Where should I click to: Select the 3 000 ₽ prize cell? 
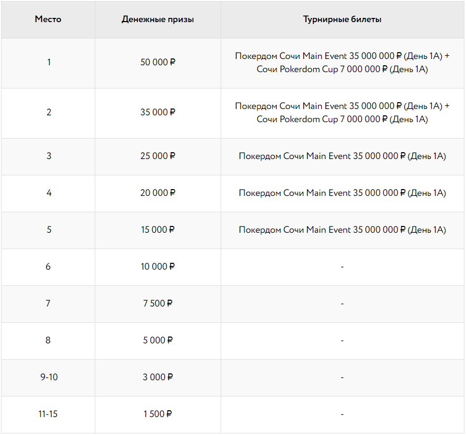tap(157, 377)
